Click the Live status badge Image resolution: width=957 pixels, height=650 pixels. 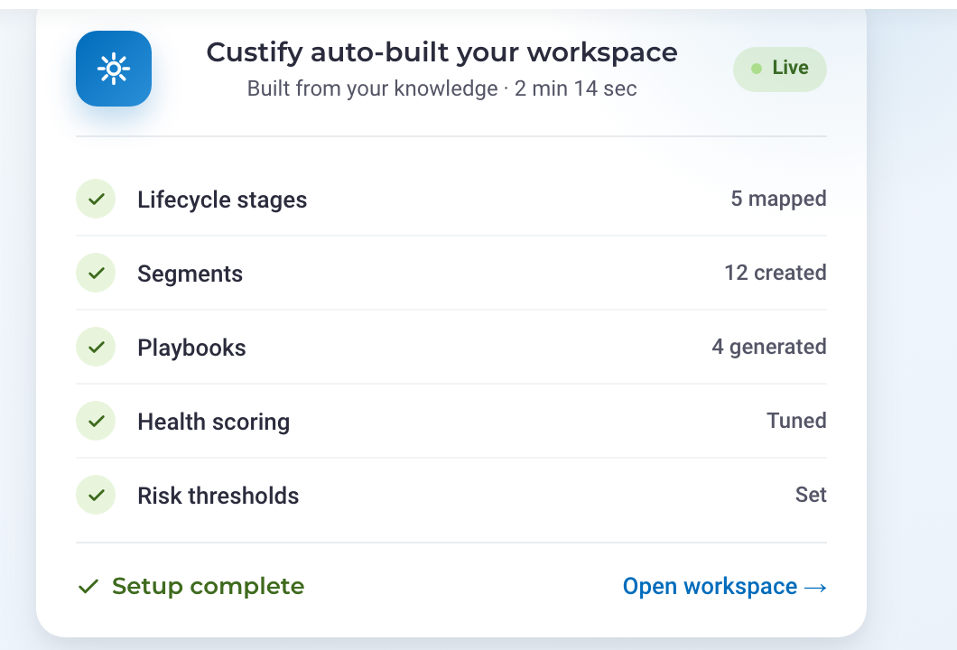click(779, 69)
